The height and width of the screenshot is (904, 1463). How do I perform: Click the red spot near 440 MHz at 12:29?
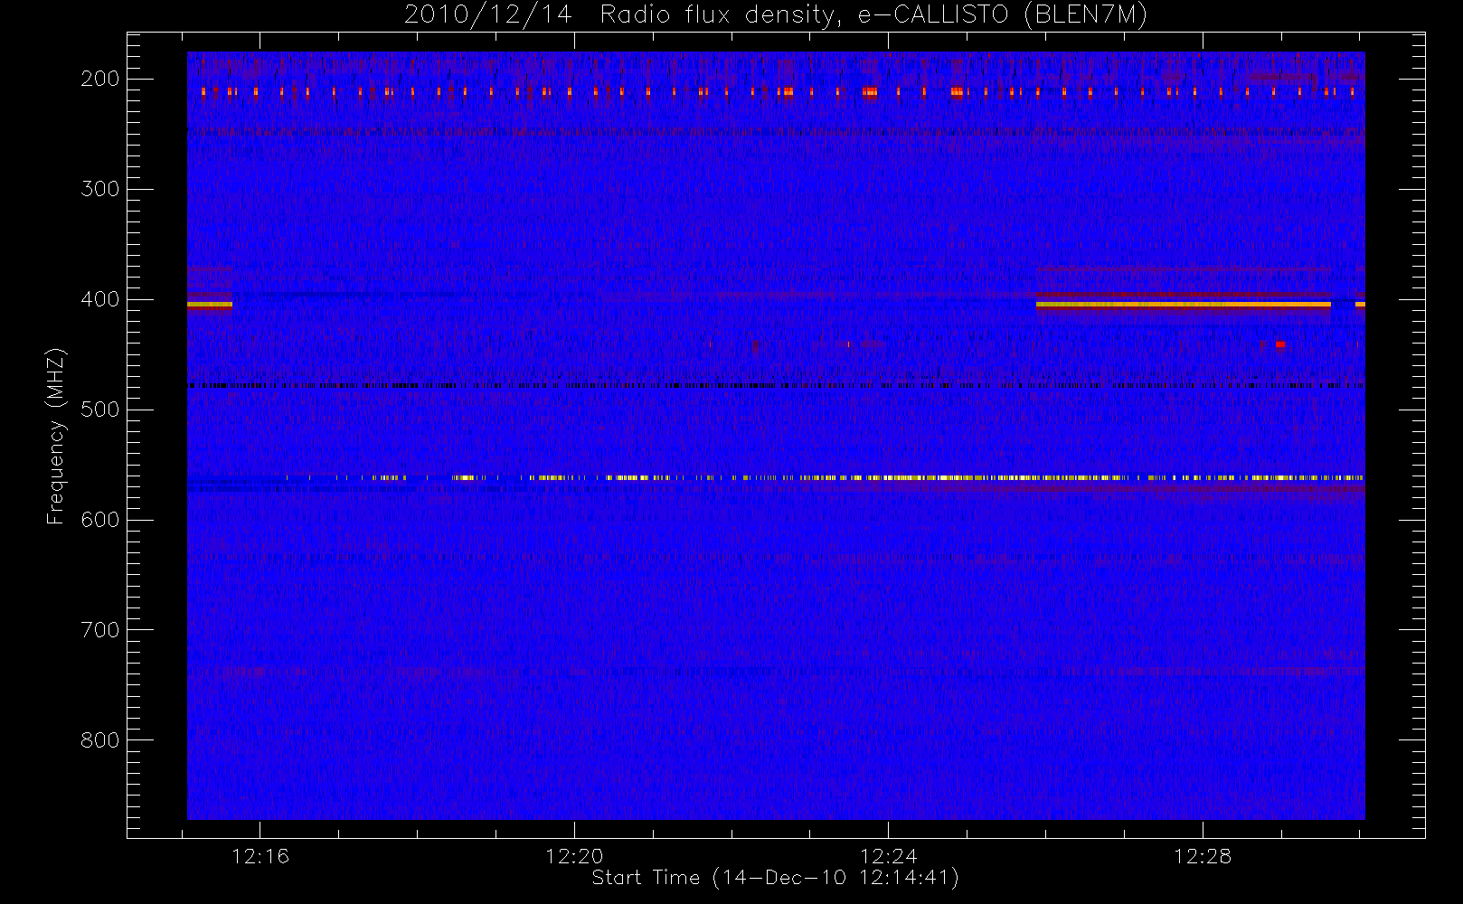click(x=1280, y=344)
